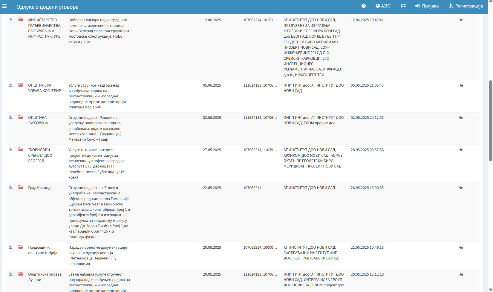
Task: Open the Пријава login link
Action: tap(427, 6)
